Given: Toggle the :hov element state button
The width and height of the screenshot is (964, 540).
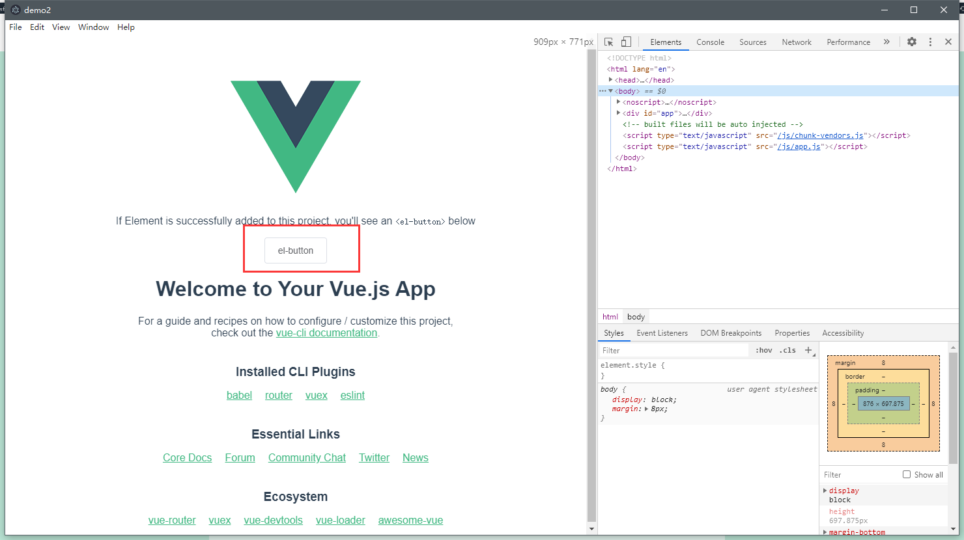Looking at the screenshot, I should click(x=764, y=350).
